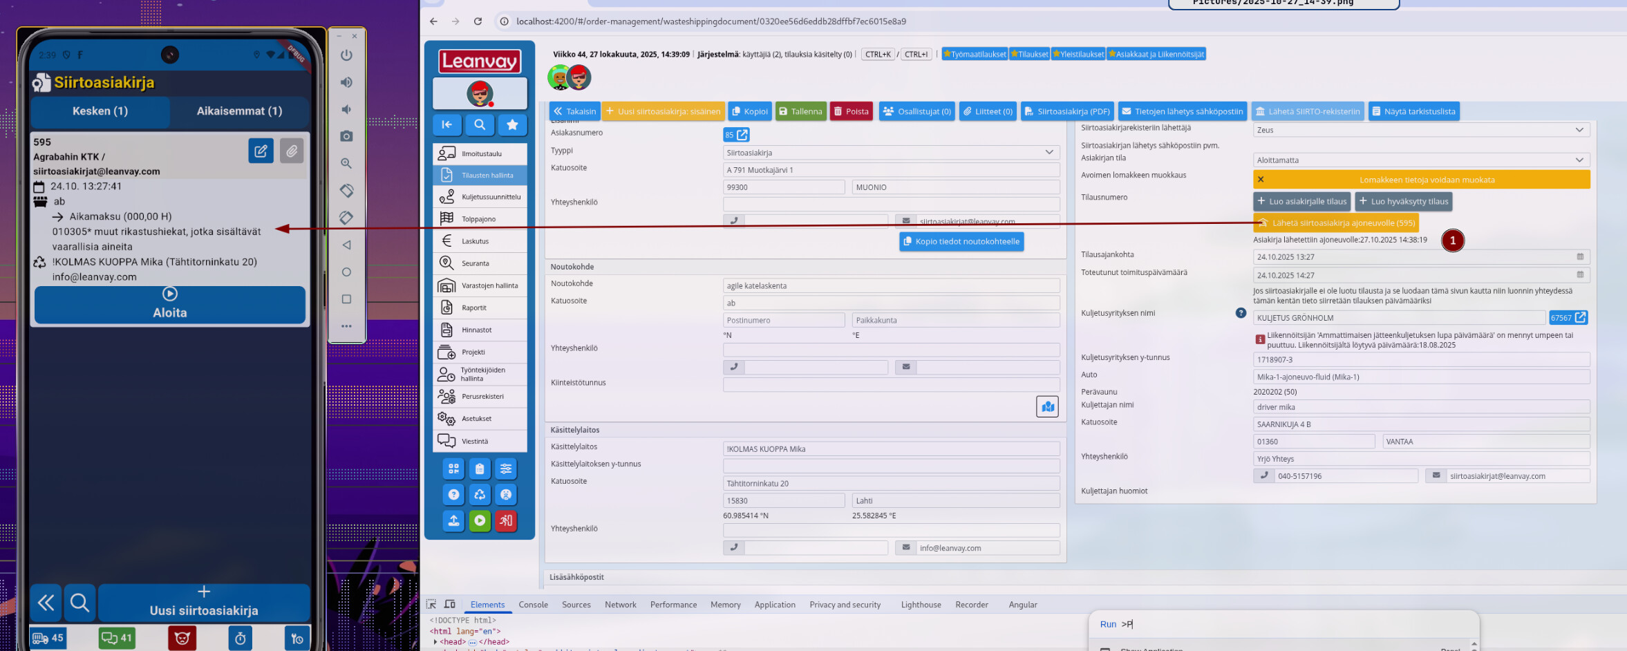Click the edit icon on order 595

tap(261, 151)
